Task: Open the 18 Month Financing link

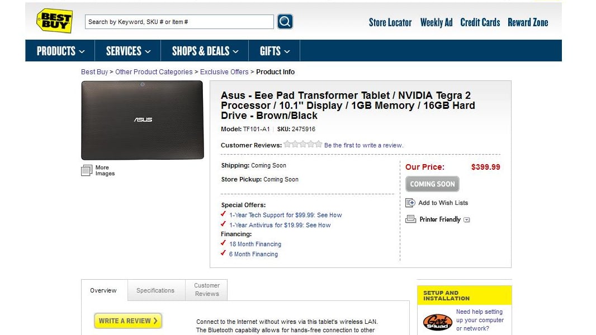Action: (255, 245)
